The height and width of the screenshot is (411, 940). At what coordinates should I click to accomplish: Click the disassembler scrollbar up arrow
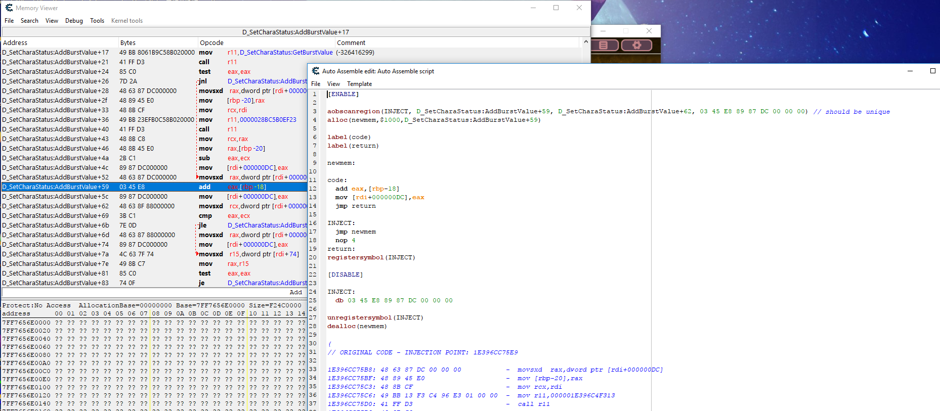coord(586,42)
